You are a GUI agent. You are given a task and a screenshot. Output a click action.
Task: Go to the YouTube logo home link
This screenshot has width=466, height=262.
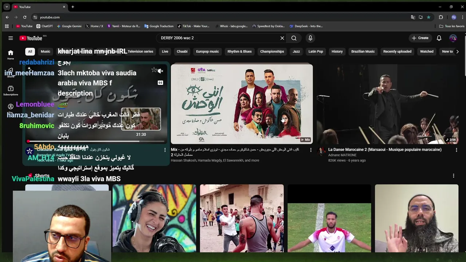(x=31, y=38)
